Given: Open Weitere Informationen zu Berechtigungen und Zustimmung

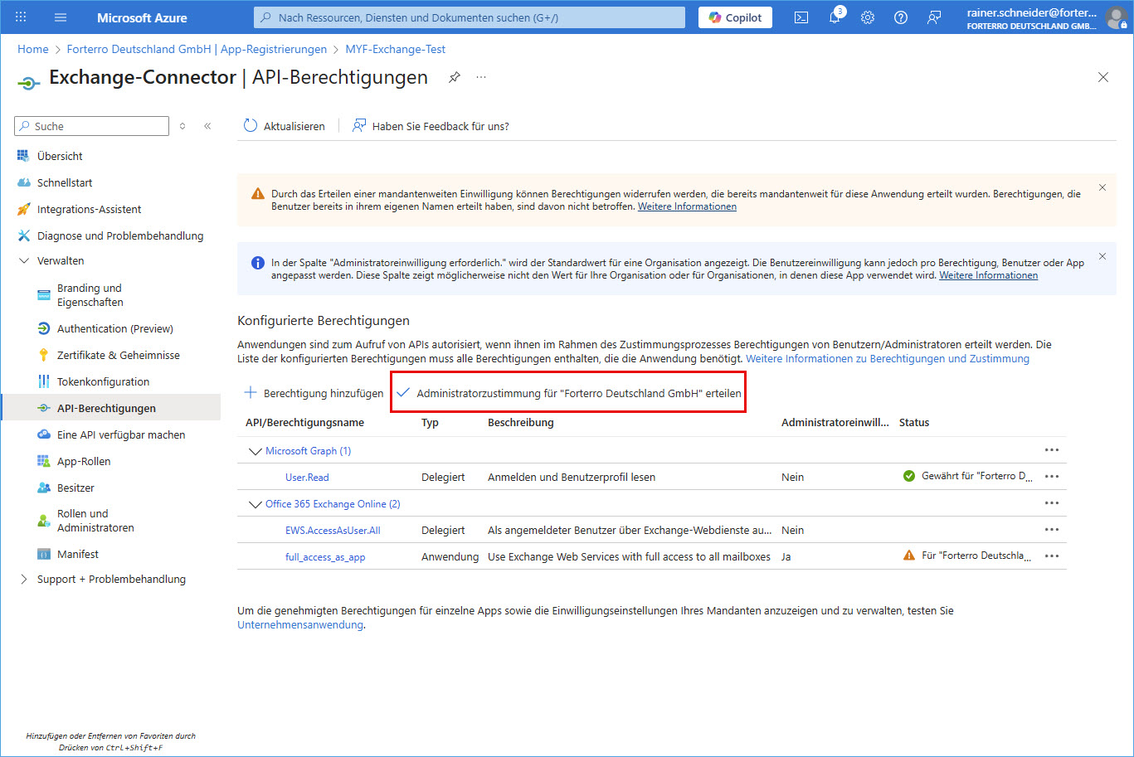Looking at the screenshot, I should click(888, 358).
